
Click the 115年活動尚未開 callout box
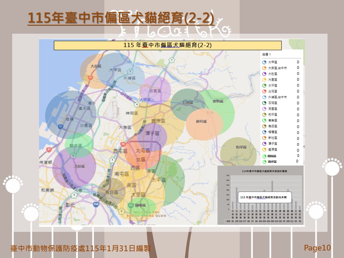coord(265,197)
